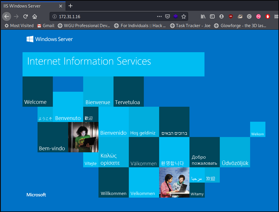The width and height of the screenshot is (279, 212).
Task: Reload the current page
Action: [25, 16]
